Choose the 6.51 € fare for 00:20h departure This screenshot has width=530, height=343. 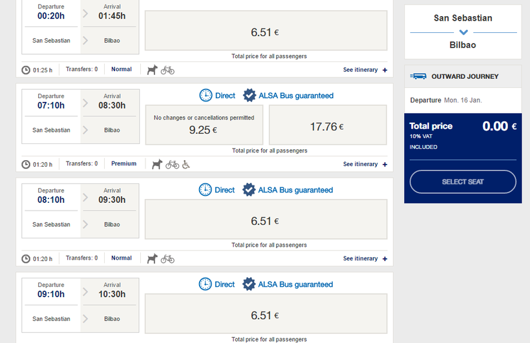coord(266,31)
